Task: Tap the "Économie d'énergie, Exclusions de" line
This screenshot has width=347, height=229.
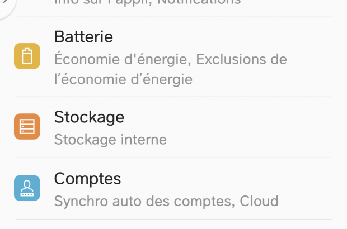Action: click(x=170, y=59)
